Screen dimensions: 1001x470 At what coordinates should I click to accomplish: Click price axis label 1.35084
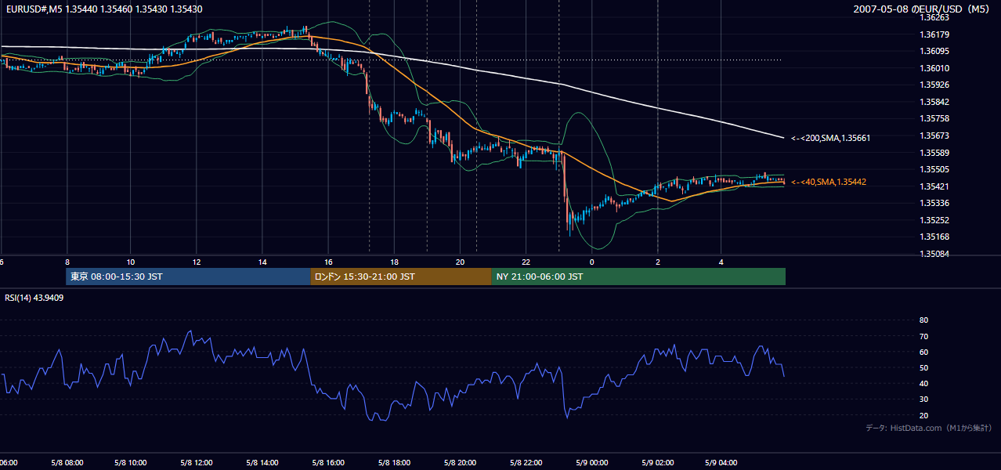tap(934, 254)
